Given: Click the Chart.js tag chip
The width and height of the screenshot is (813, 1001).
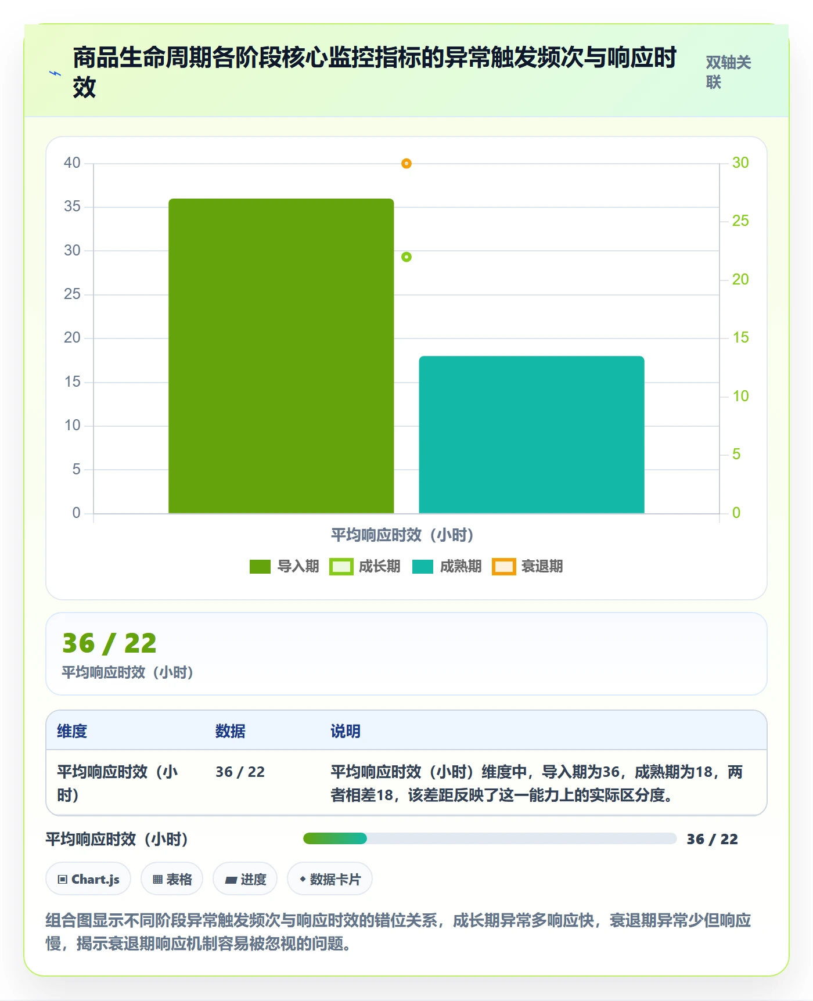Looking at the screenshot, I should click(88, 879).
